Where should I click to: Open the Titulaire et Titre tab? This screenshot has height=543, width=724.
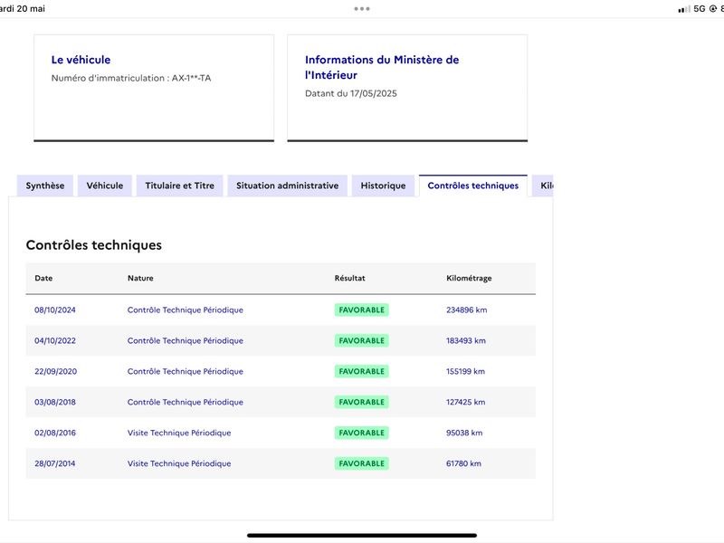[179, 186]
